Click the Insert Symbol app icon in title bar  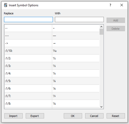pyautogui.click(x=6, y=5)
